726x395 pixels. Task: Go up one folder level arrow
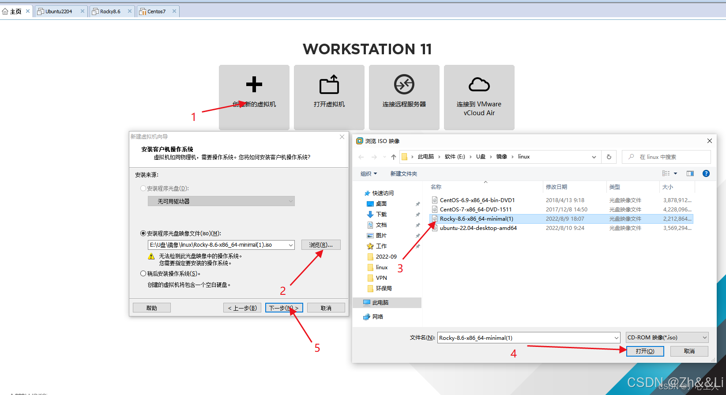[394, 157]
